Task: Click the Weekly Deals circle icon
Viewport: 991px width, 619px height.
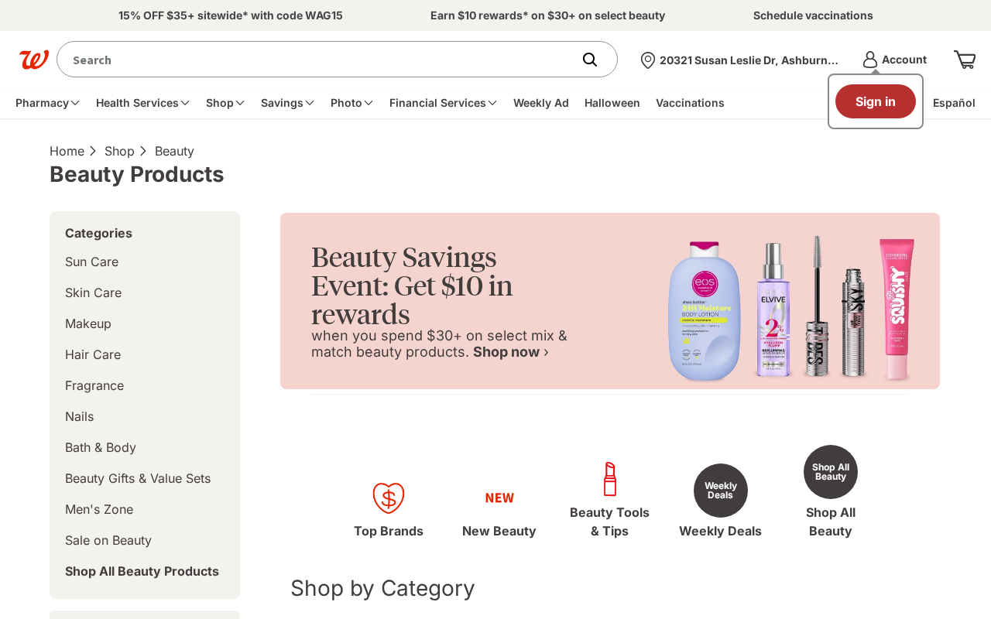Action: 721,491
